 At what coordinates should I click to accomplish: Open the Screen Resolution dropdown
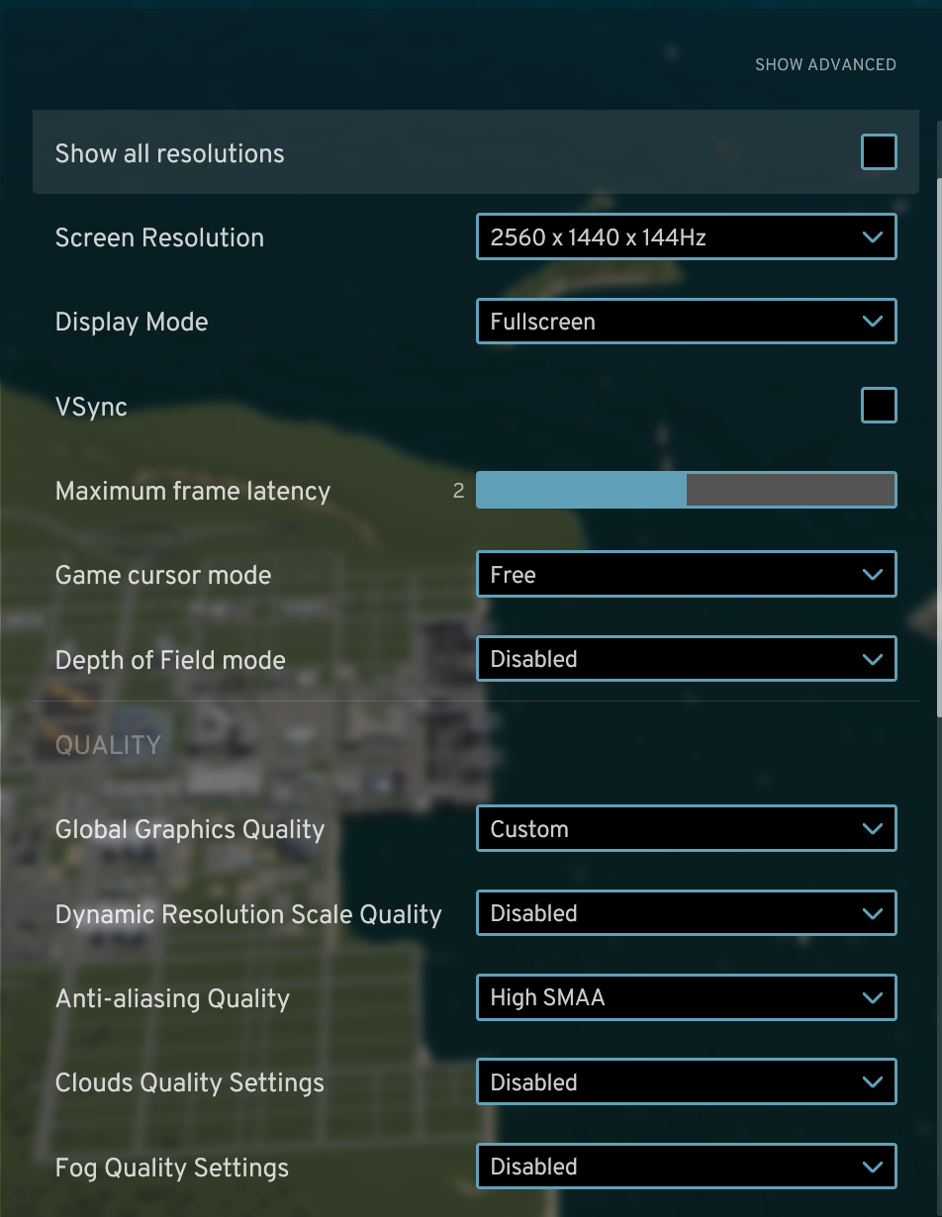[x=687, y=236]
